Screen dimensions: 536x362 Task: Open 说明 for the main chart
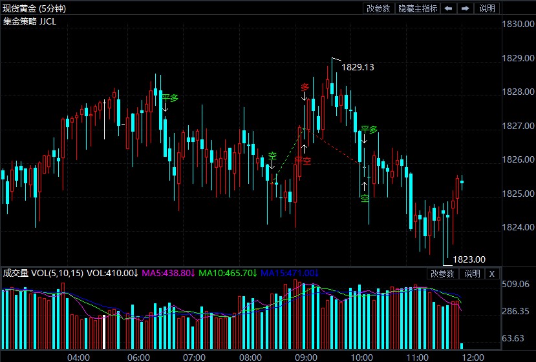487,8
